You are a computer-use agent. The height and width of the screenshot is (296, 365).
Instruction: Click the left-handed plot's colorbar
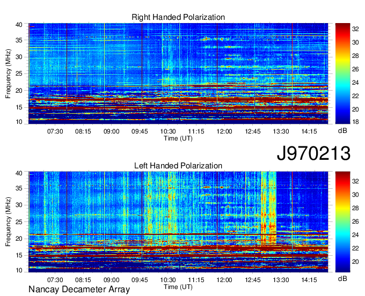[342, 221]
